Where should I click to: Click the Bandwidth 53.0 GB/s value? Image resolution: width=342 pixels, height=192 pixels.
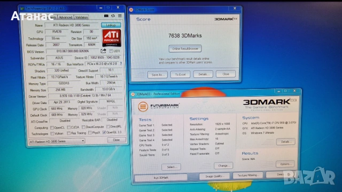click(x=108, y=89)
